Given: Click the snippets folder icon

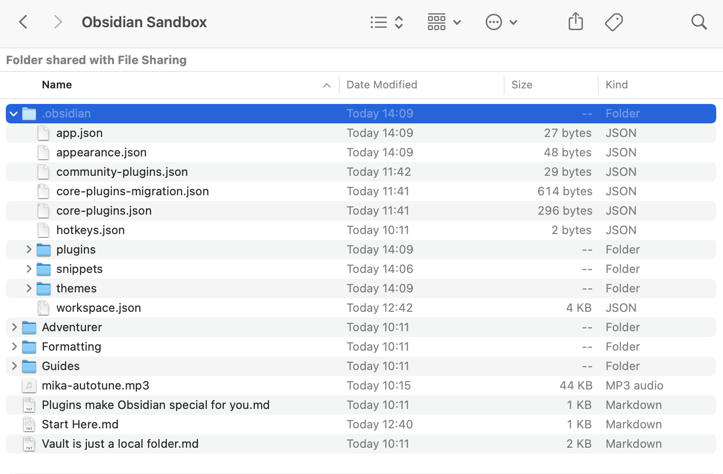Looking at the screenshot, I should click(44, 269).
